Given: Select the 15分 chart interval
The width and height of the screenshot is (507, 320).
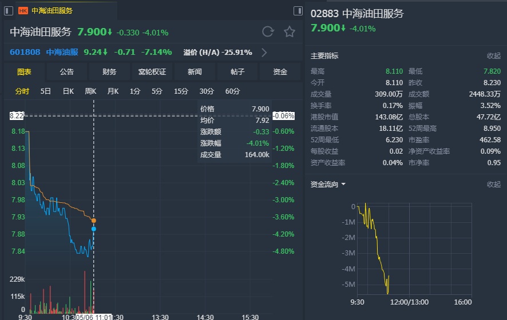Looking at the screenshot, I should click(181, 91).
